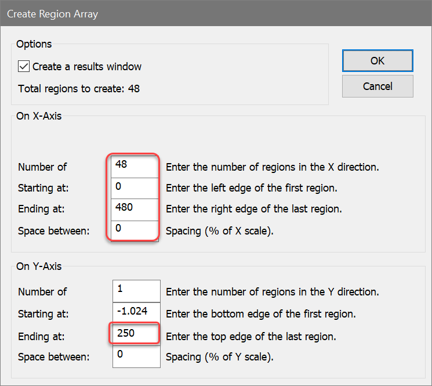Focus the Y-Axis Ending at field showing 250
432x386 pixels.
pos(136,334)
